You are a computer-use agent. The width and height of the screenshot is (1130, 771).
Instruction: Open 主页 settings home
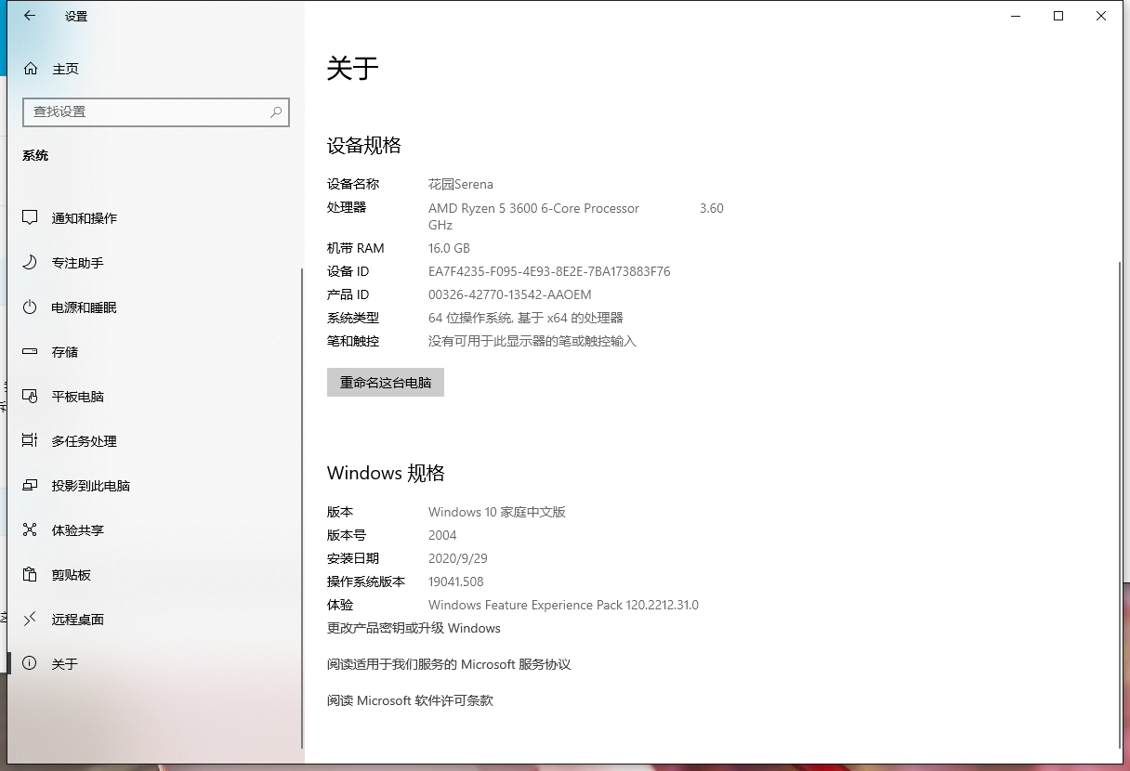click(x=65, y=69)
